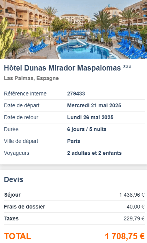Click the duration 6 jours / 5 nuits
Viewport: 147px width, 243px height.
[x=87, y=129]
